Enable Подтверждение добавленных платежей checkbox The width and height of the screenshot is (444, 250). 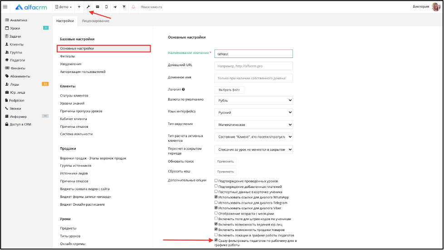[216, 186]
